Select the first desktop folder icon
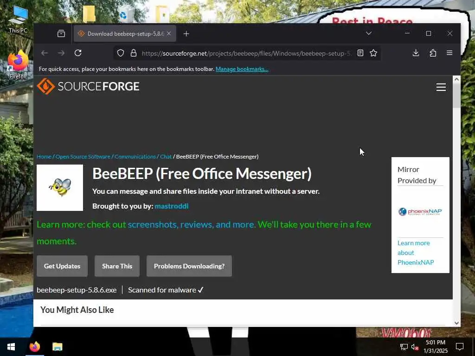The height and width of the screenshot is (356, 475). [x=89, y=14]
